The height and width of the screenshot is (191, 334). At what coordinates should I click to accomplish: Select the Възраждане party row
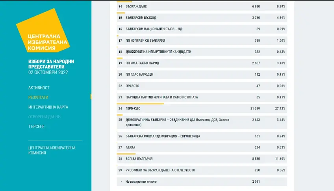pyautogui.click(x=202, y=7)
